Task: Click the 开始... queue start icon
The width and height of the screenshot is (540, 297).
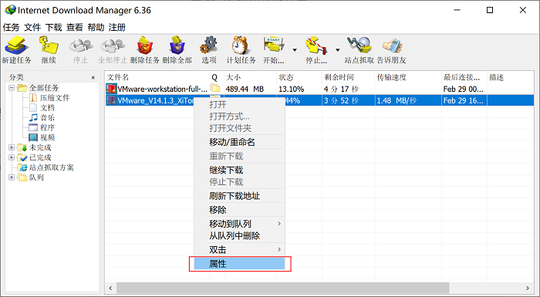Action: pyautogui.click(x=274, y=49)
